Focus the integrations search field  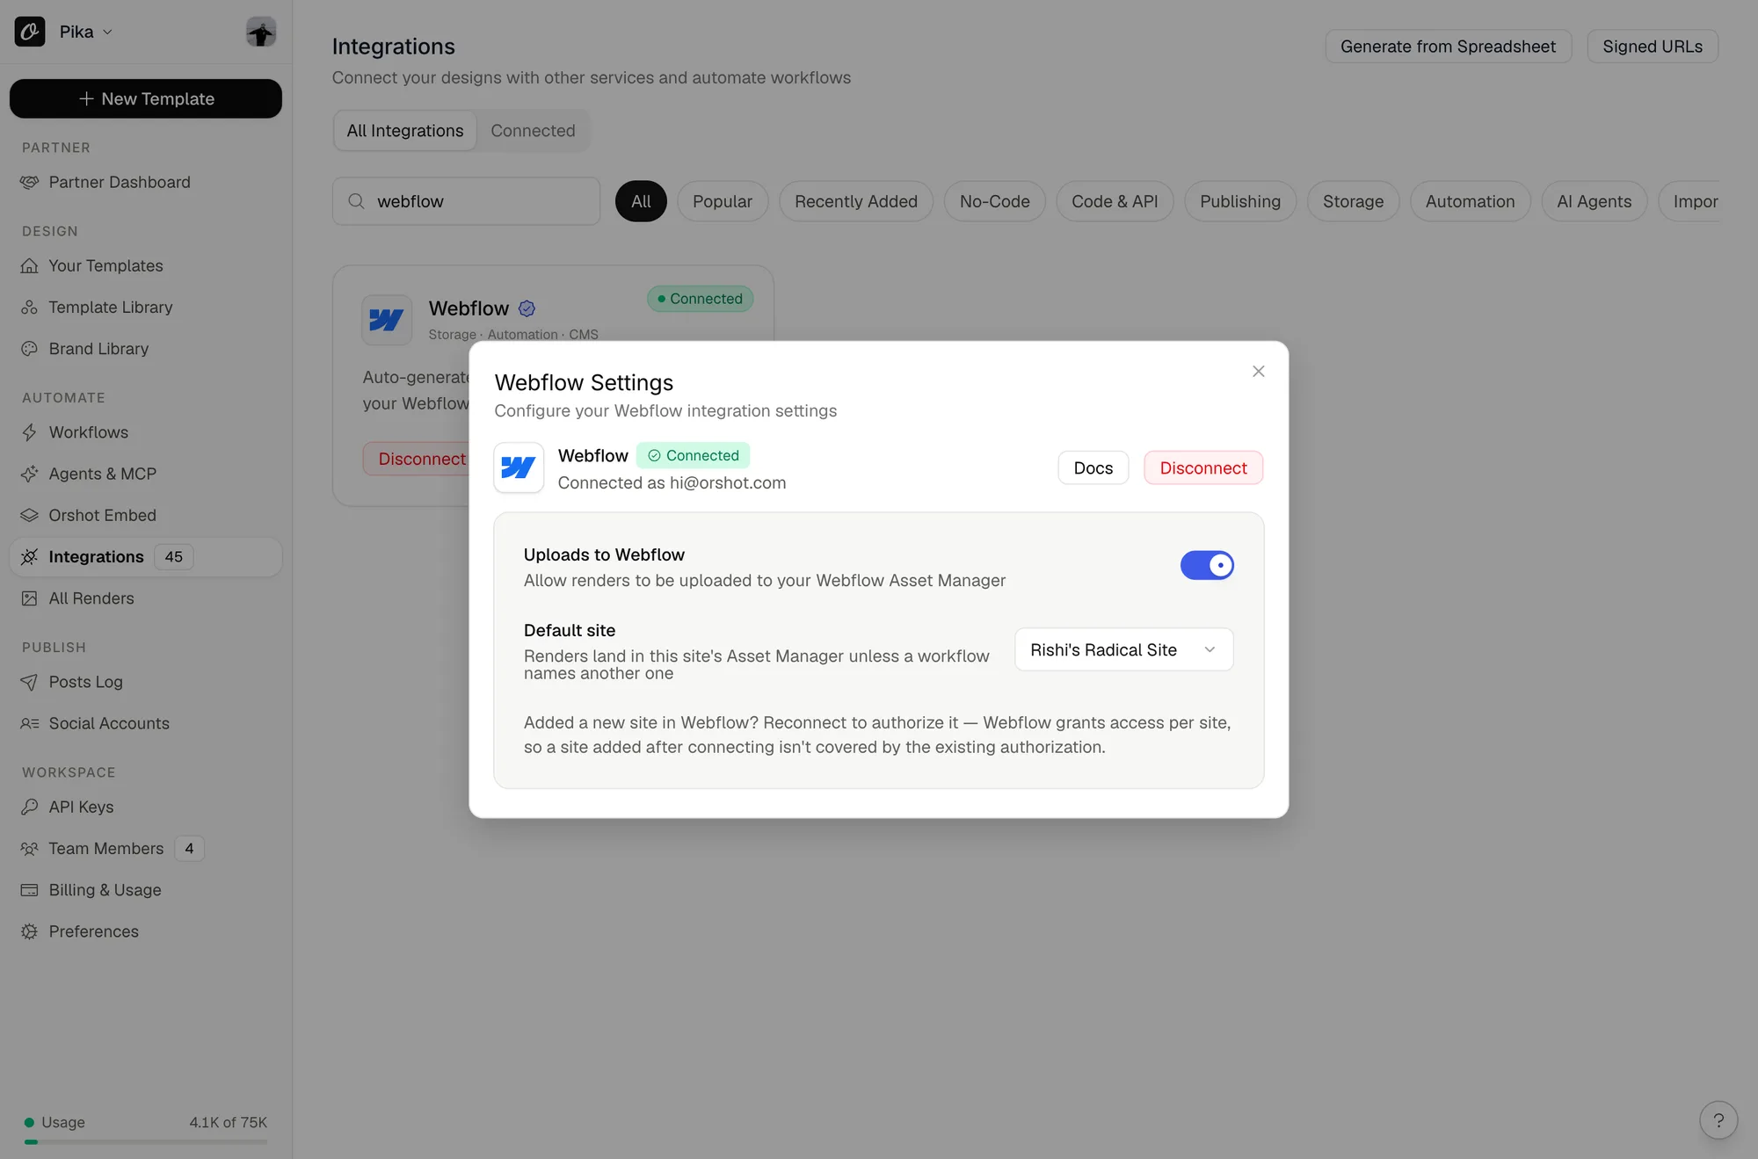[467, 201]
